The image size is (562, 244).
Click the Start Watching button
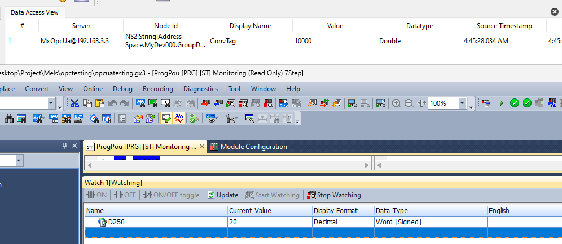tap(273, 195)
